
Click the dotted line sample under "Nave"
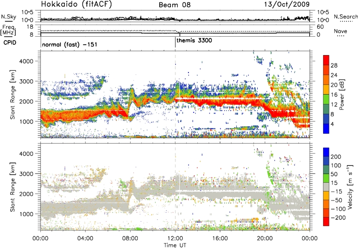[x=341, y=36]
